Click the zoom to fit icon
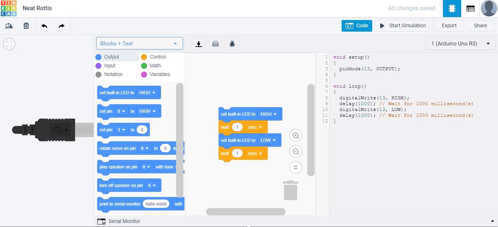The image size is (498, 227). click(x=9, y=44)
